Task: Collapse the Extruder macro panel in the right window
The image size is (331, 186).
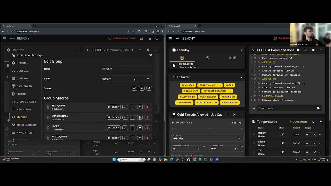Action: (x=241, y=77)
